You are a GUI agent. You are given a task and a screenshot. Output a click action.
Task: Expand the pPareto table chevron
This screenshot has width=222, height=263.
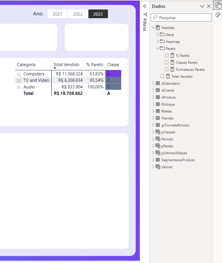click(153, 146)
